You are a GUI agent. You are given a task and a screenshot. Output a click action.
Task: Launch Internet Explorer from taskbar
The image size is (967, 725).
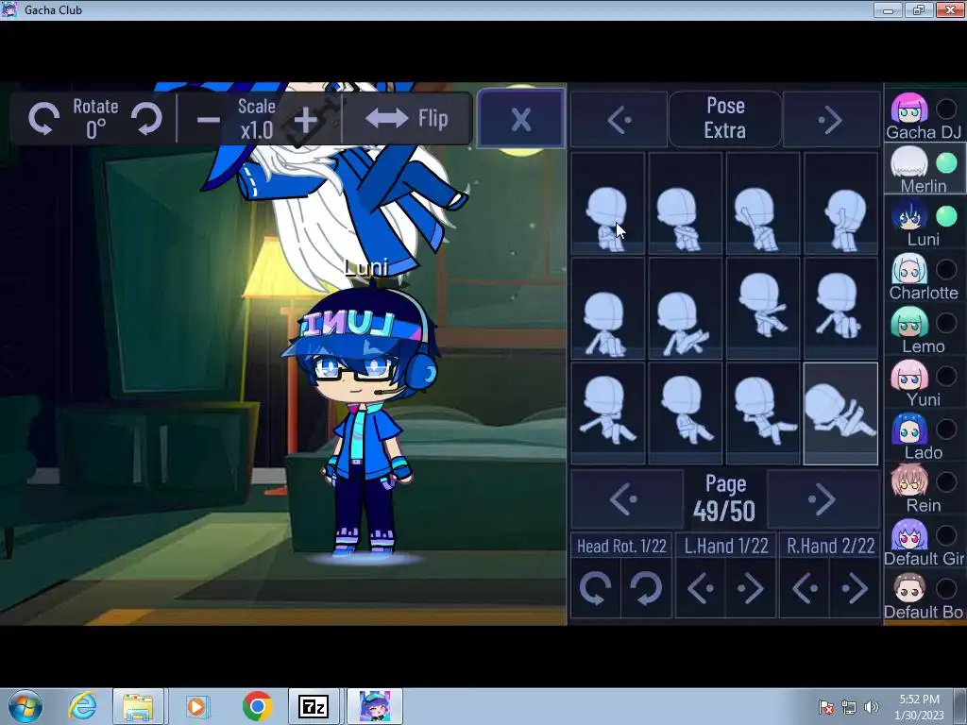coord(83,706)
